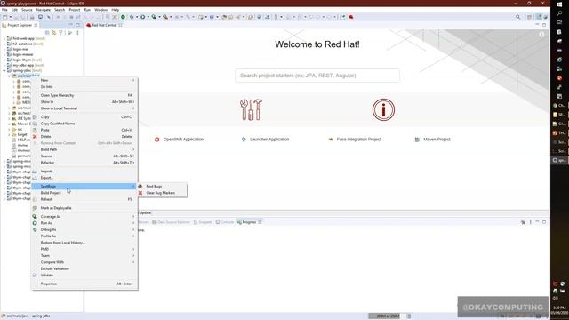Open the File menu
The image size is (569, 320).
pyautogui.click(x=4, y=10)
